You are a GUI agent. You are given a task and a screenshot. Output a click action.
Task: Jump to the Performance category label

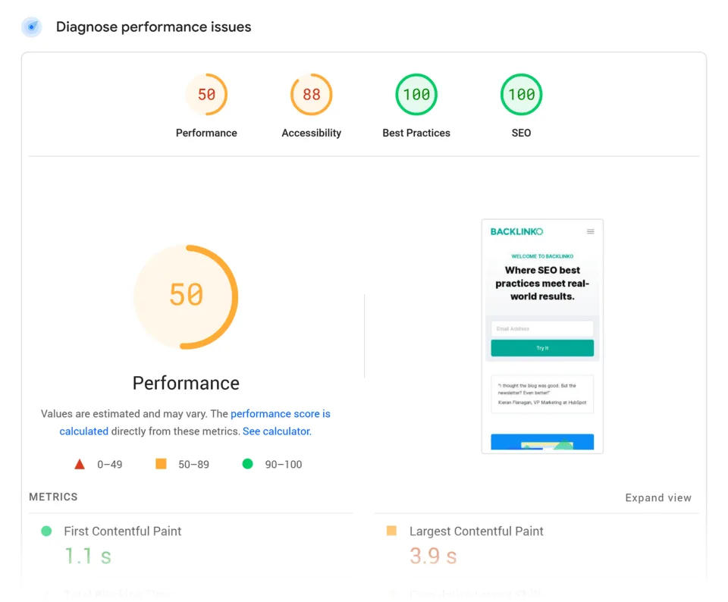[206, 133]
